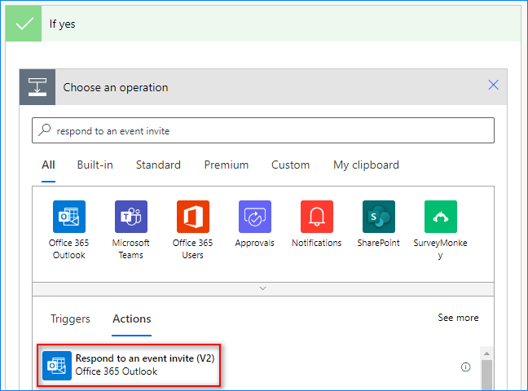
Task: Switch to the Triggers tab
Action: coord(70,319)
